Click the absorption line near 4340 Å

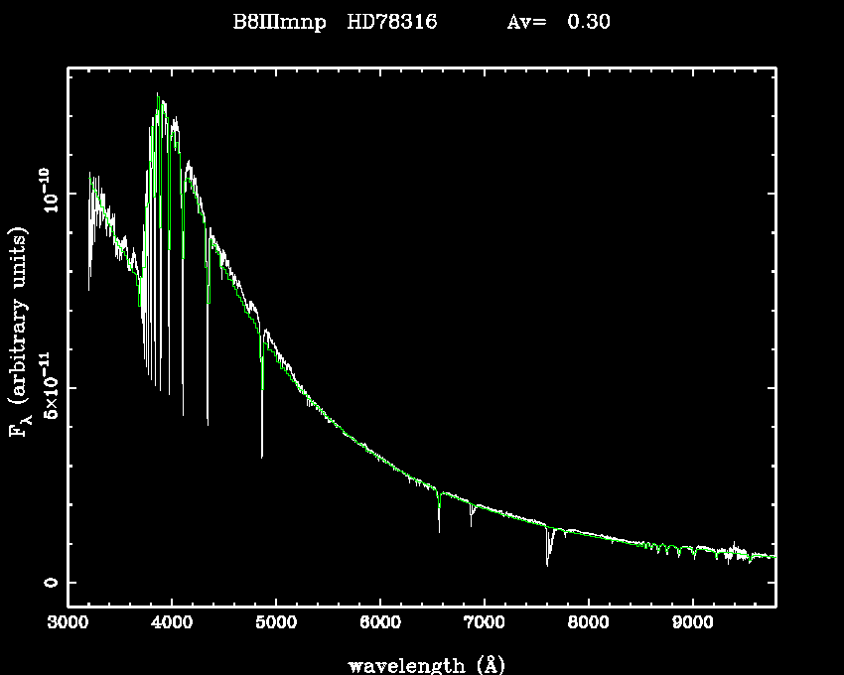[208, 407]
